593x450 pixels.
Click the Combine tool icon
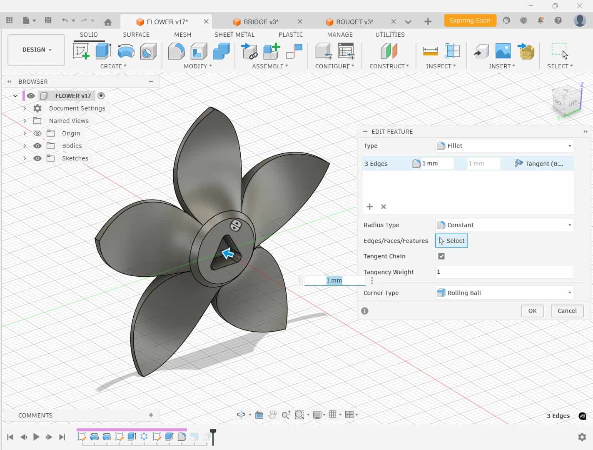(x=221, y=51)
